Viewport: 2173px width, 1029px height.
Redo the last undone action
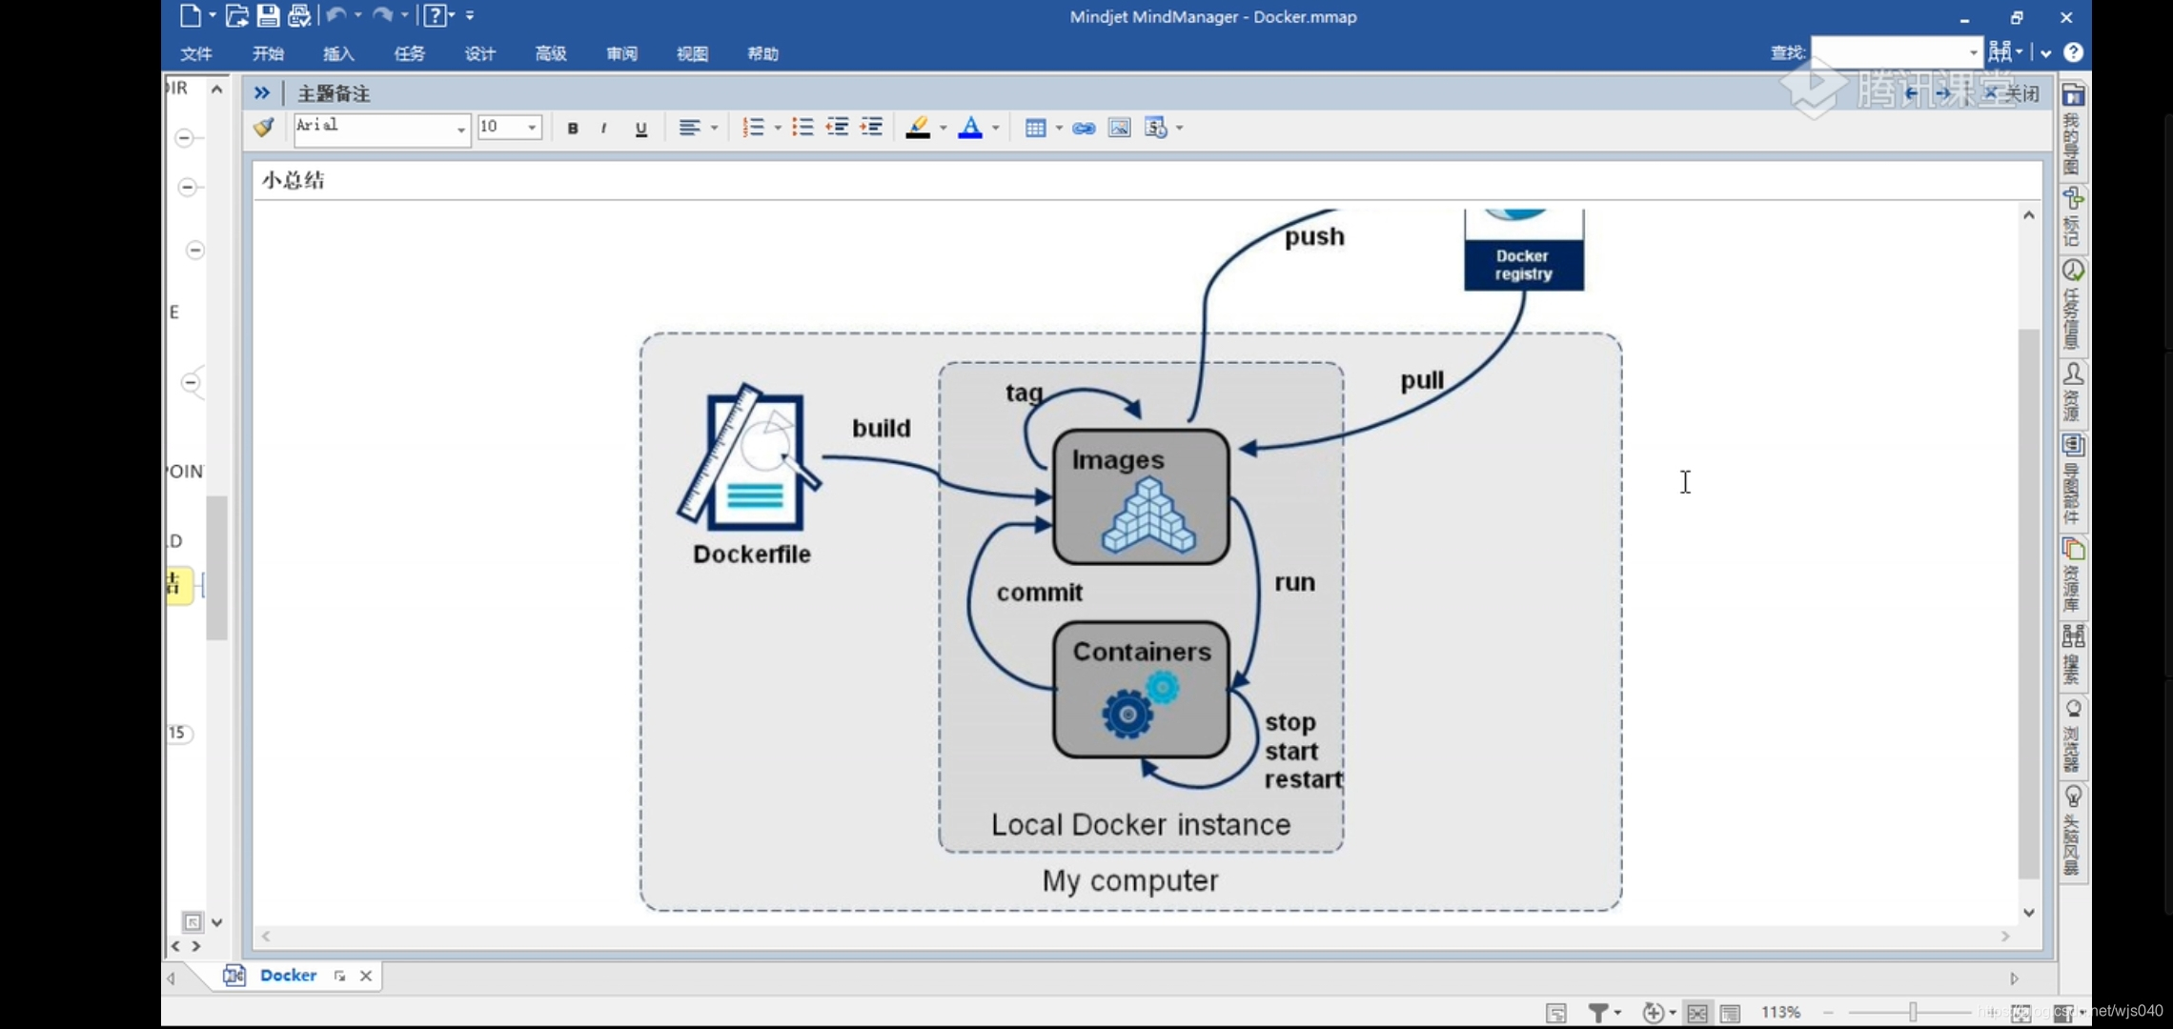point(382,15)
